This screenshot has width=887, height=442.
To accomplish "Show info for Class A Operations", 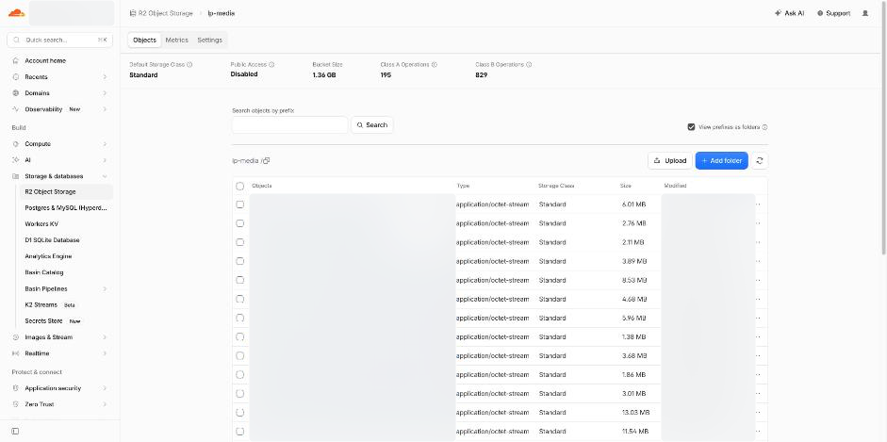I will pyautogui.click(x=435, y=64).
